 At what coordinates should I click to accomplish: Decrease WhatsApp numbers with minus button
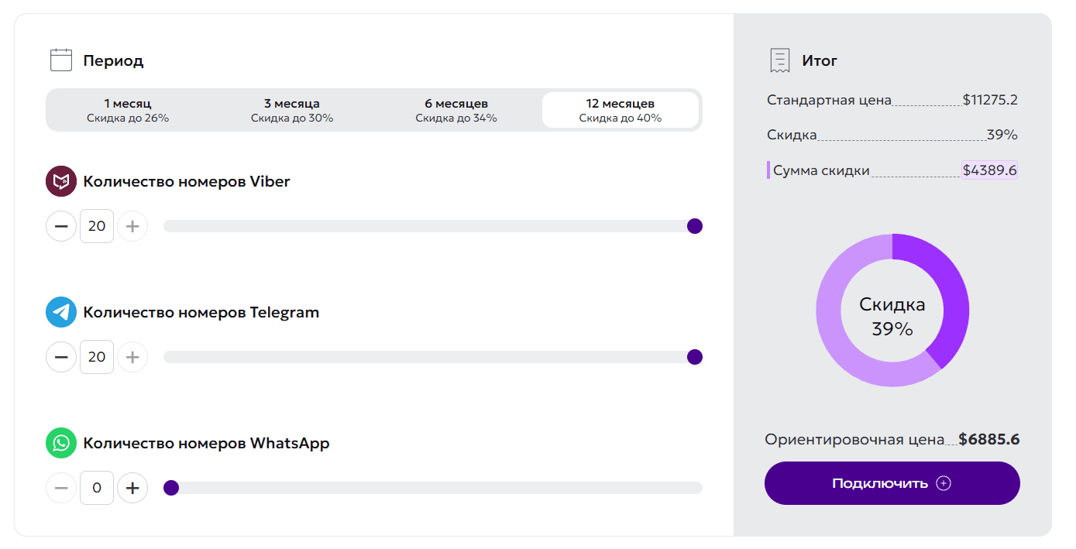61,488
